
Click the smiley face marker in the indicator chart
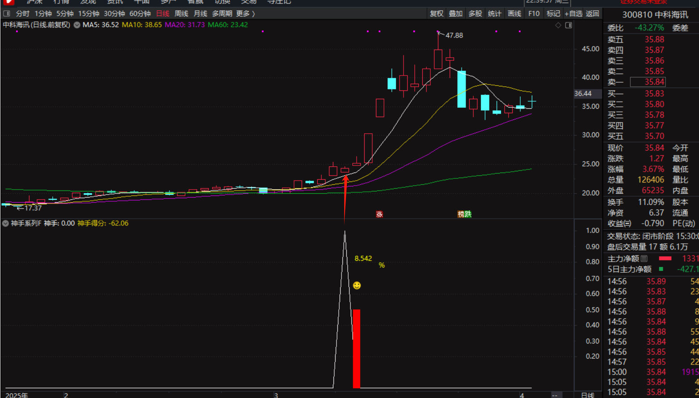357,285
